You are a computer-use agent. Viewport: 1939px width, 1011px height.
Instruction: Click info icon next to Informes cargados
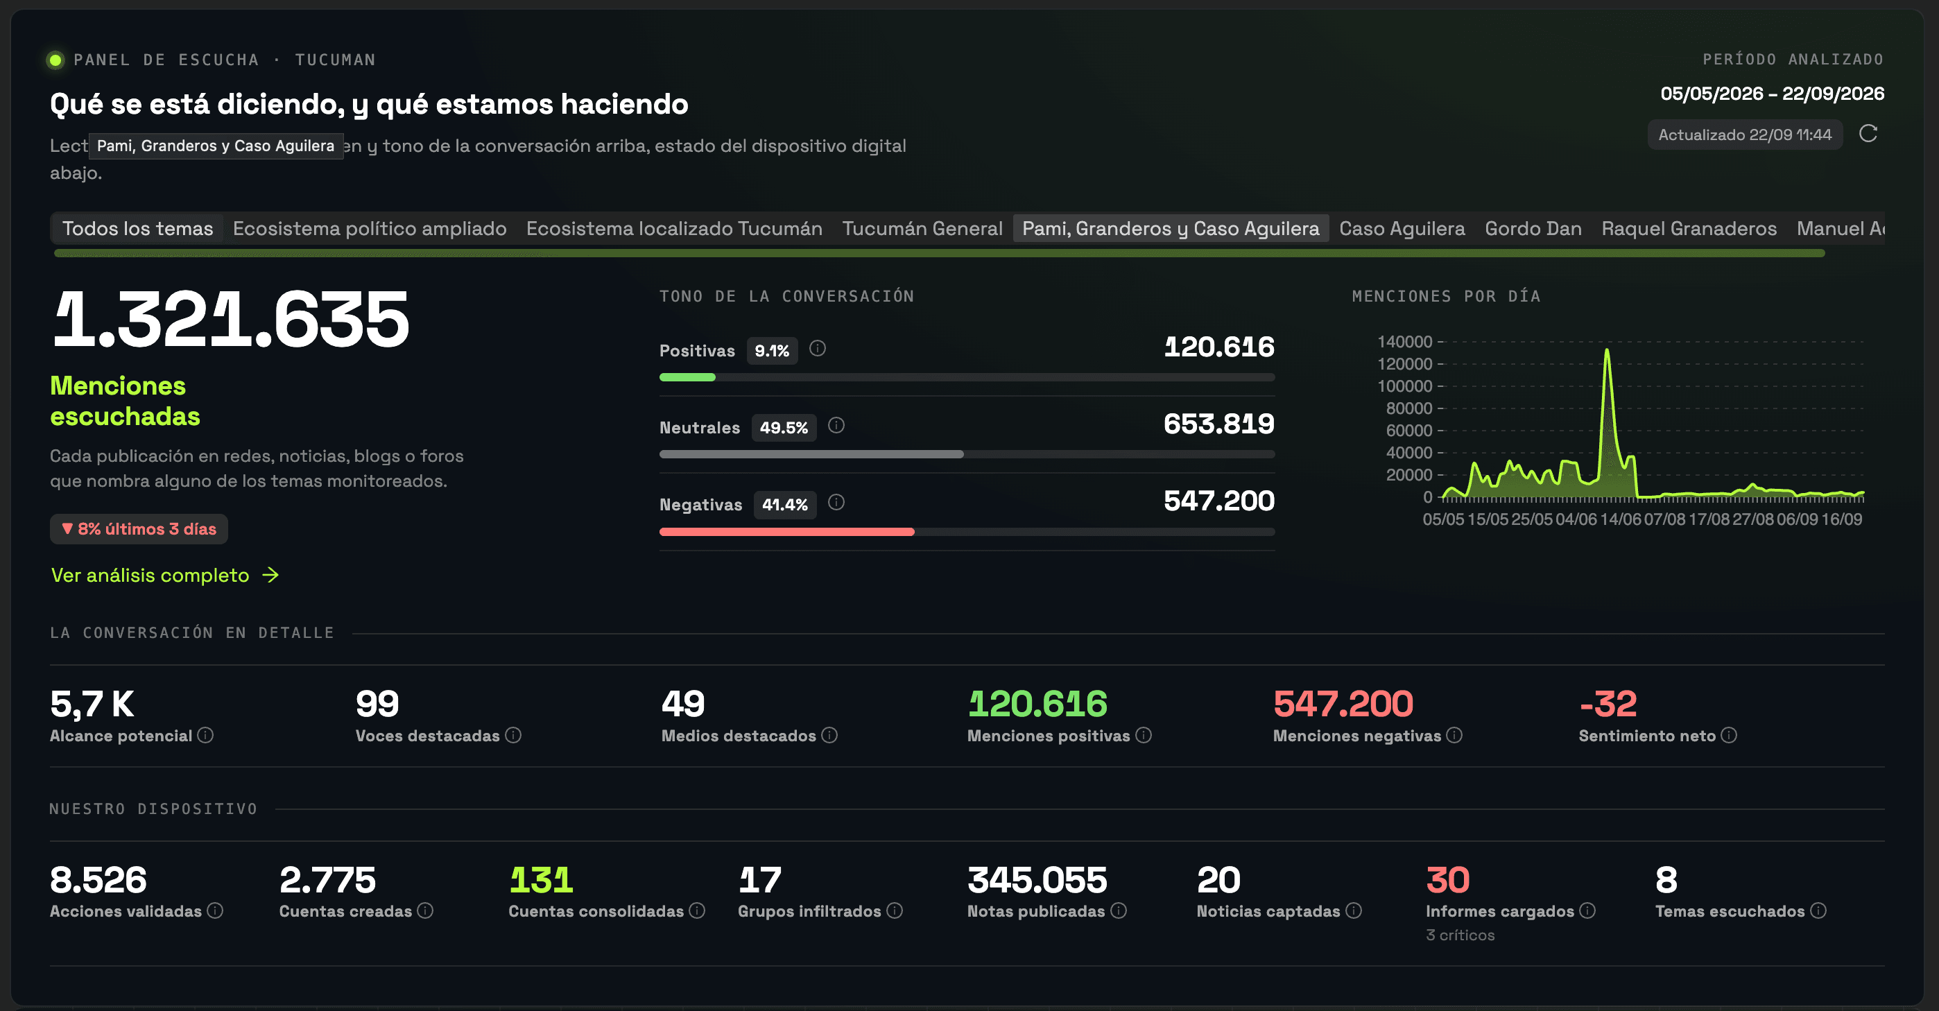click(1587, 911)
